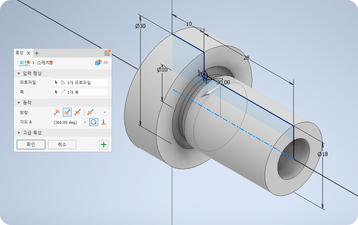358x225 pixels.
Task: Select the symmetric direction icon
Action: pyautogui.click(x=77, y=112)
